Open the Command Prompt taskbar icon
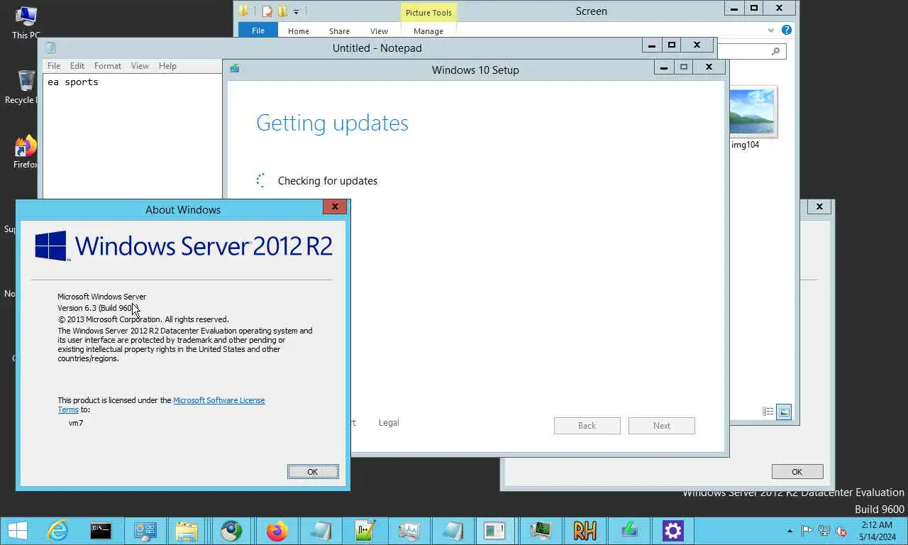 (x=101, y=530)
